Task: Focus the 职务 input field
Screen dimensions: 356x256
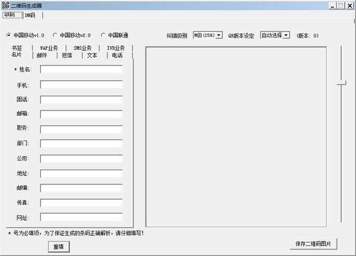Action: (x=81, y=129)
